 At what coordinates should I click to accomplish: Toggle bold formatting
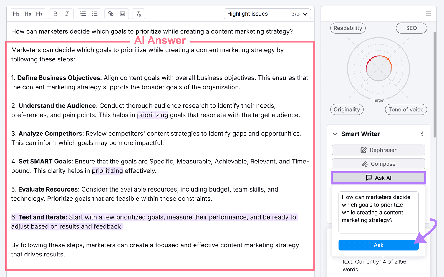coord(55,14)
